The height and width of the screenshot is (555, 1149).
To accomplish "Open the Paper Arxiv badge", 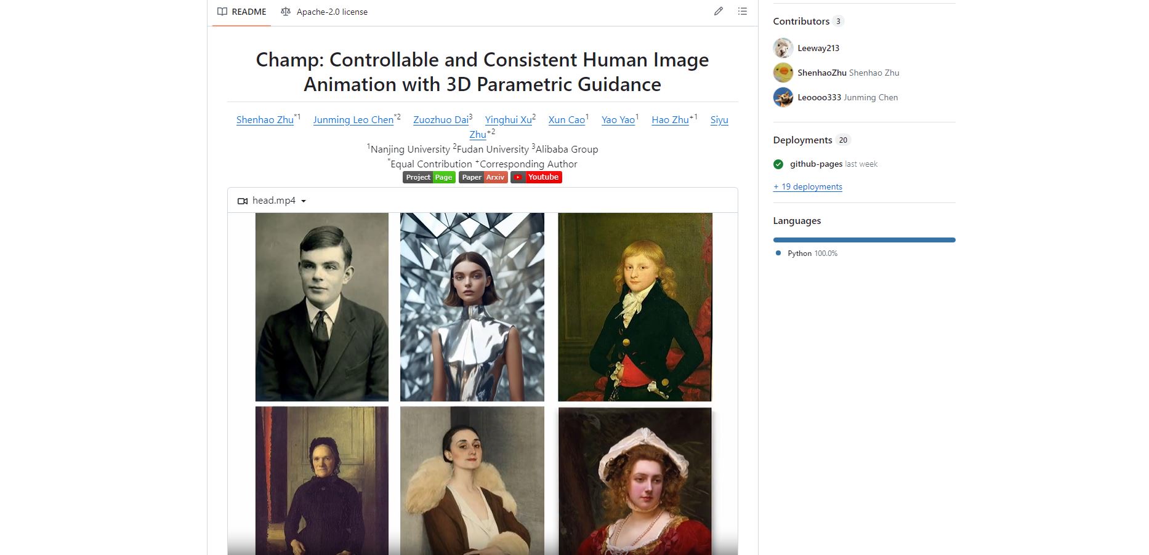I will [483, 177].
